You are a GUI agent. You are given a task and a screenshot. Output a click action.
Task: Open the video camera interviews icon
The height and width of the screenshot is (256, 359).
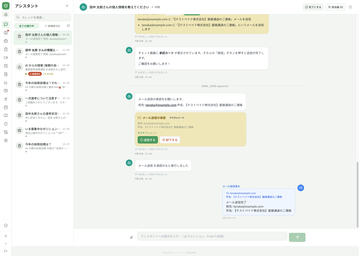pyautogui.click(x=6, y=58)
